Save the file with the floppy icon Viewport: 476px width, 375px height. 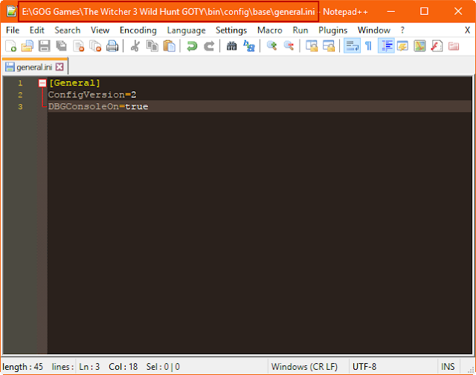pyautogui.click(x=45, y=46)
